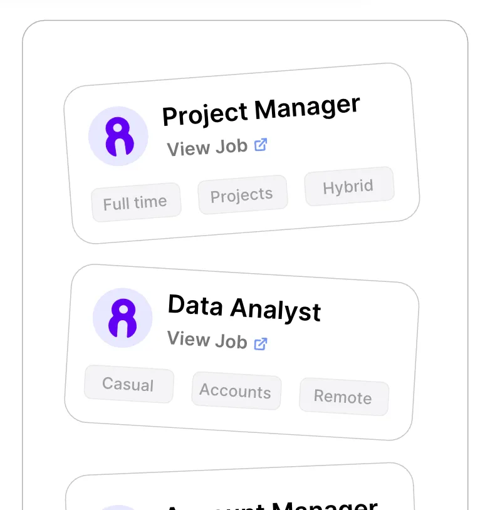Click the Project Manager company logo avatar
This screenshot has width=490, height=510.
(118, 136)
